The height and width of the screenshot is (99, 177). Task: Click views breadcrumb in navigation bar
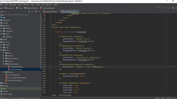[x=19, y=8]
